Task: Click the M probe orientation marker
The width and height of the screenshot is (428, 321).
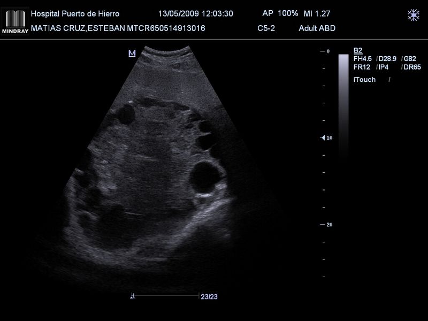Action: pos(132,53)
